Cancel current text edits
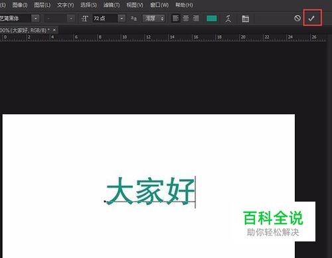Viewport: 332px width, 258px height. coord(297,18)
